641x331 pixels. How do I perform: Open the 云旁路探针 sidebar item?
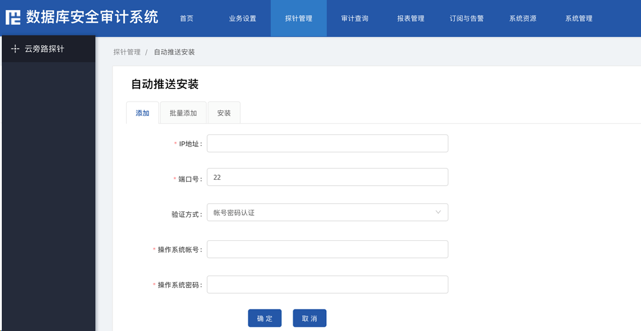(48, 49)
